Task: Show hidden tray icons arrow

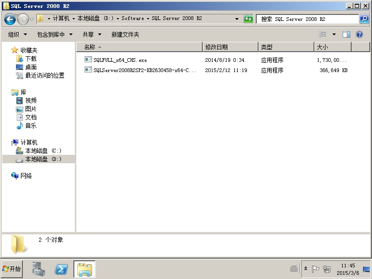Action: pos(306,269)
